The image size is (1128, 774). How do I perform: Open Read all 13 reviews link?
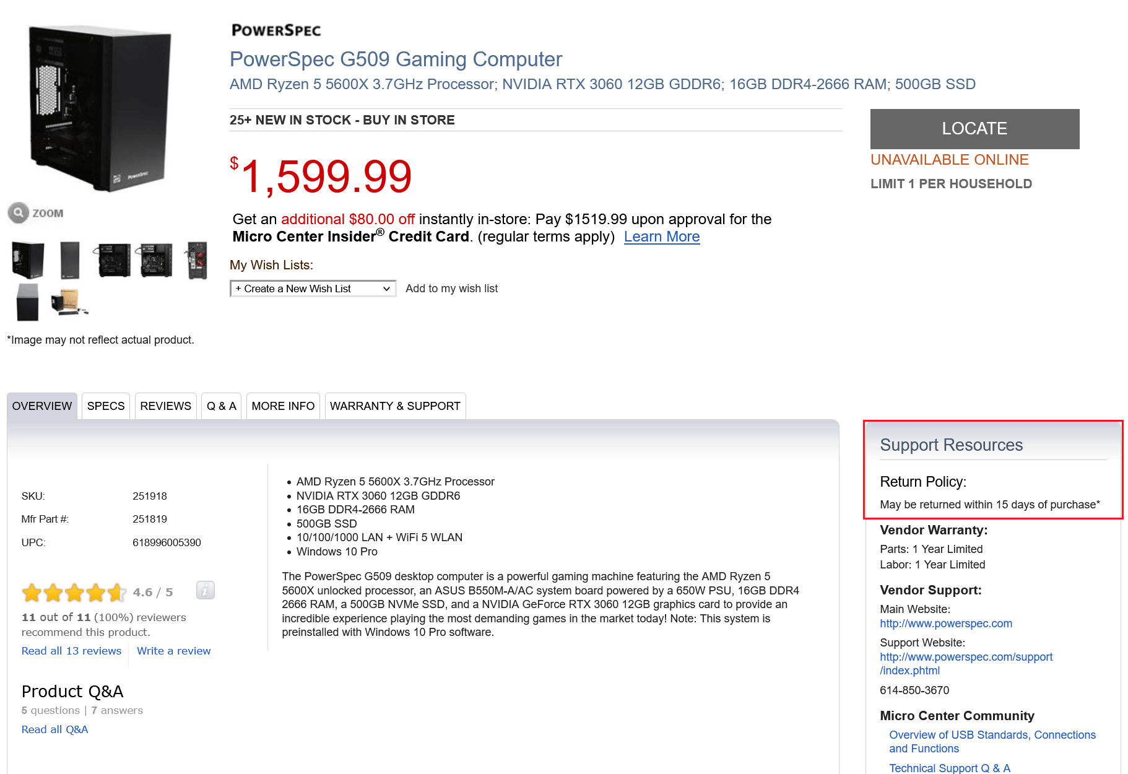(x=71, y=651)
